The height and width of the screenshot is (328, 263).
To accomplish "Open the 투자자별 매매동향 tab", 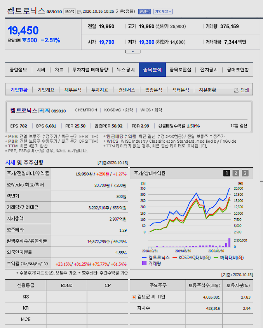I will coord(90,70).
